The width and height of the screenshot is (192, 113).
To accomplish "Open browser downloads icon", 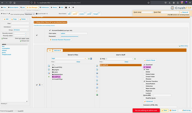I will point(170,2).
